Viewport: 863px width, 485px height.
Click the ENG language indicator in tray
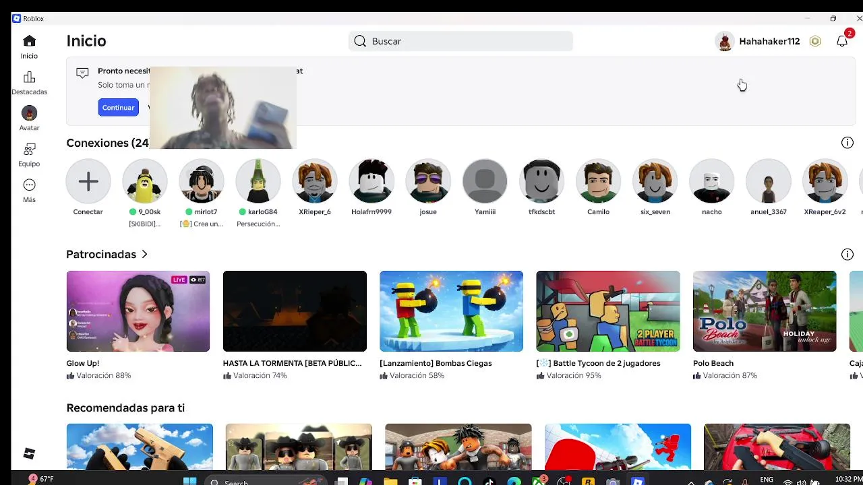[767, 480]
